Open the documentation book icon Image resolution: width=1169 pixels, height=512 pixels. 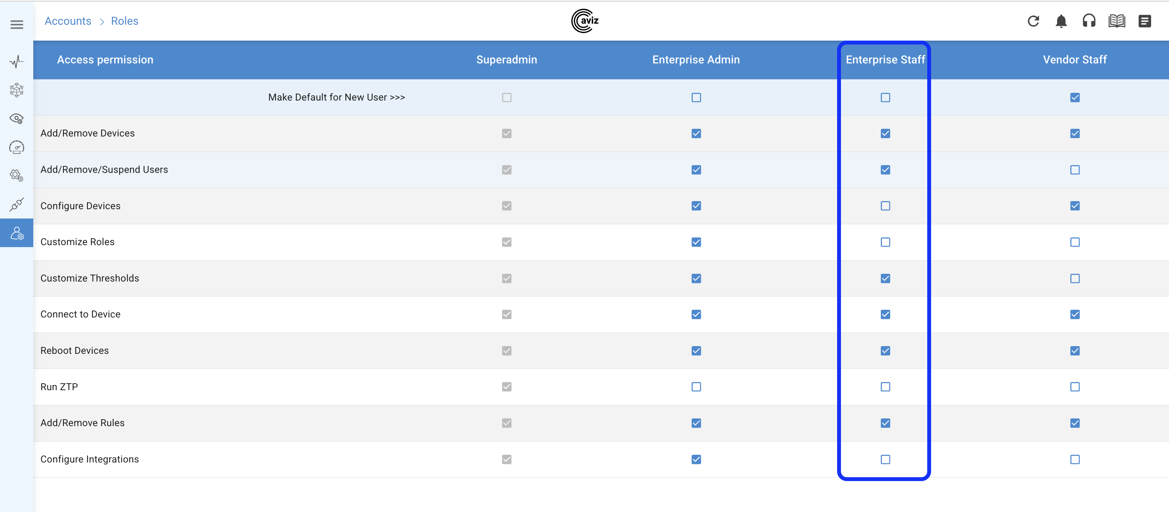click(1116, 21)
